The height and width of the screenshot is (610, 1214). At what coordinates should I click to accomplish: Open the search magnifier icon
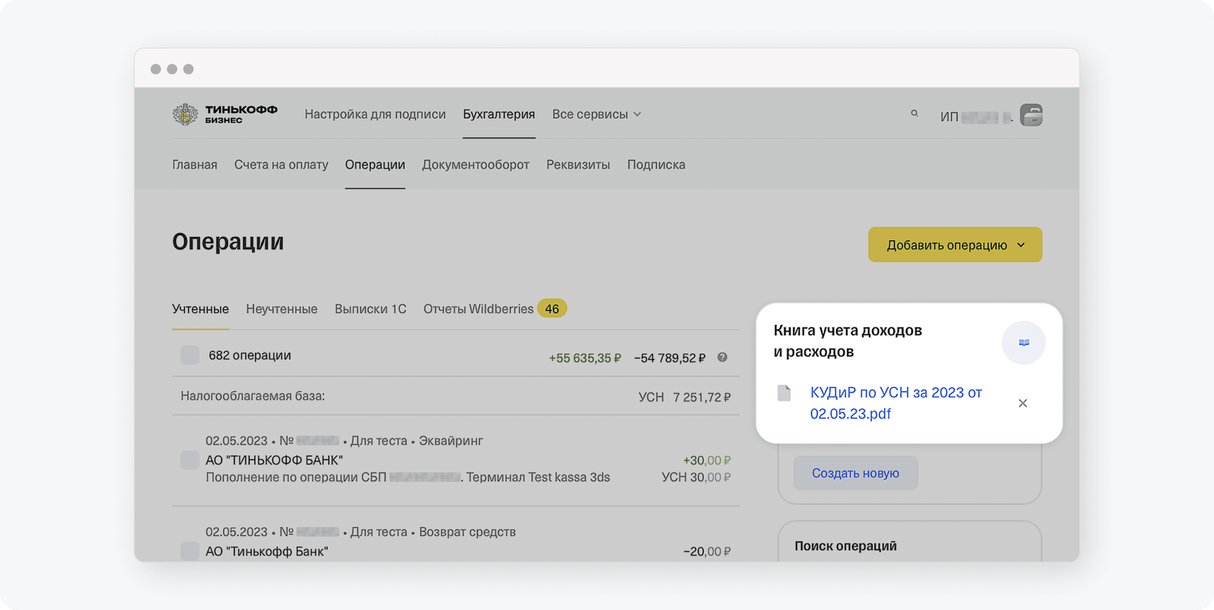[x=914, y=113]
